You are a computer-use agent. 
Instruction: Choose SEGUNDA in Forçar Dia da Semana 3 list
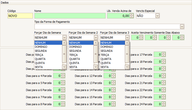(x=112, y=51)
